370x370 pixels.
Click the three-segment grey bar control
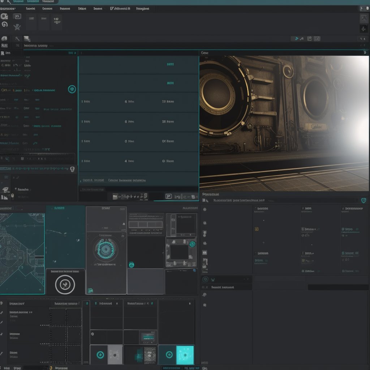(146, 224)
